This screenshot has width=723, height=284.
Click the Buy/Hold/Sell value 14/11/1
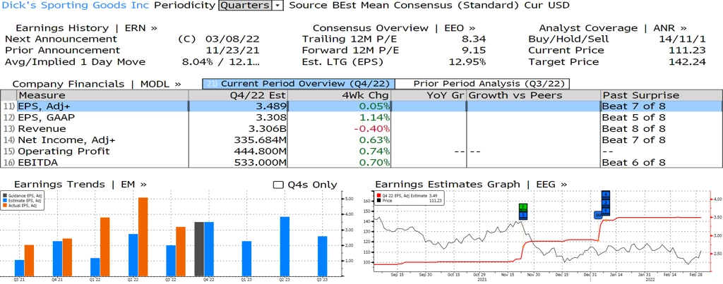[683, 39]
